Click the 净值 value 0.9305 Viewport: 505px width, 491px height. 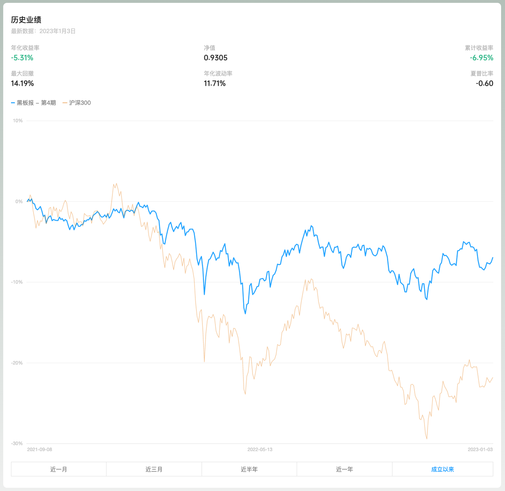click(215, 58)
